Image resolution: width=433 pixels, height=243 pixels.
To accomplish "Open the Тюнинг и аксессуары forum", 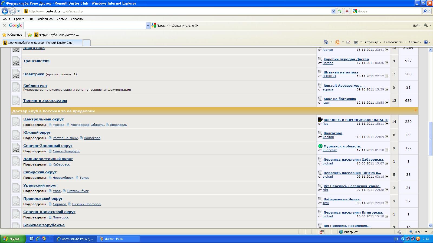I will 45,100.
